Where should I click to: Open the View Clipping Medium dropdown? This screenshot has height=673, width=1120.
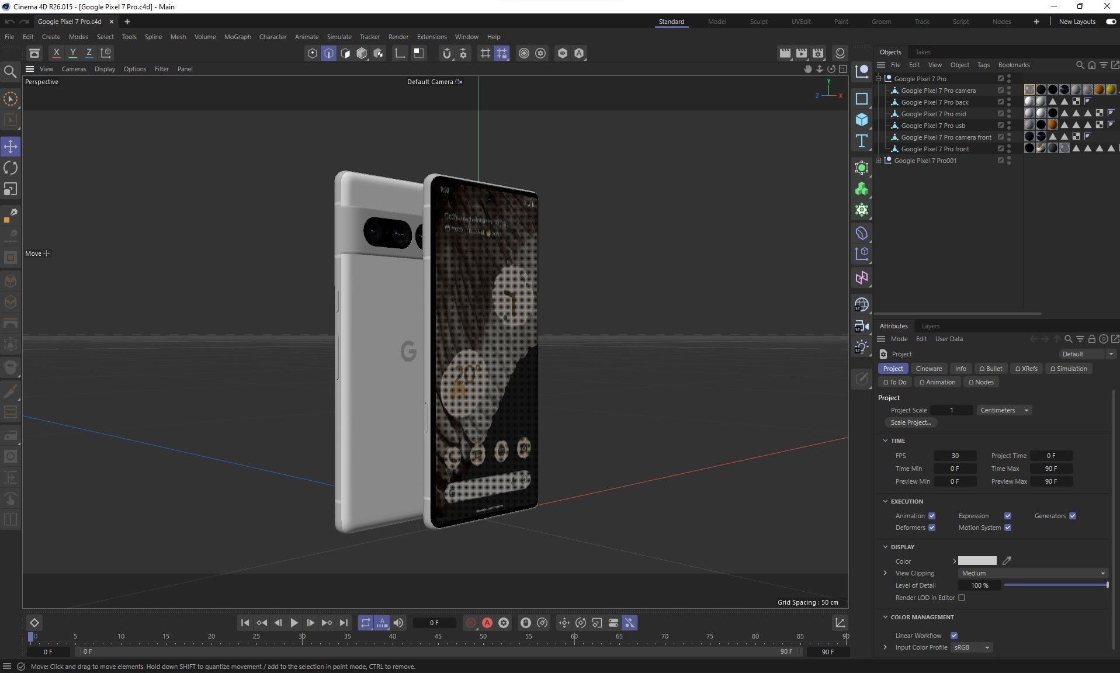coord(1033,573)
